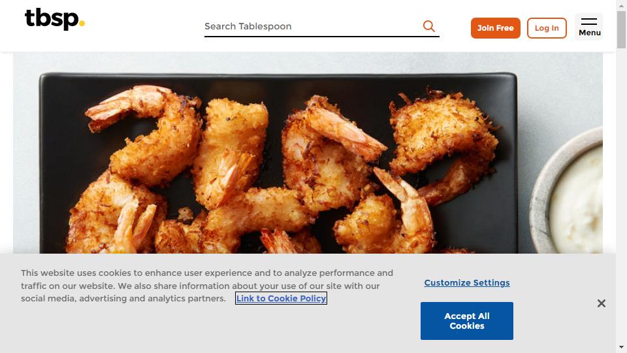Click the empty scrollbar track below thumb
Image resolution: width=627 pixels, height=353 pixels.
(x=621, y=195)
